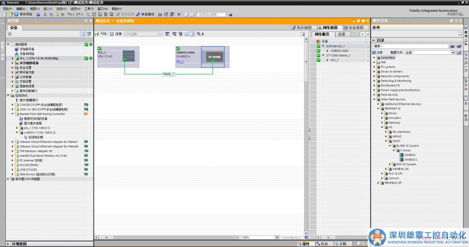The image size is (469, 247).
Task: Toggle checkbox next to S7-1200 station_1
Action: pos(318,55)
